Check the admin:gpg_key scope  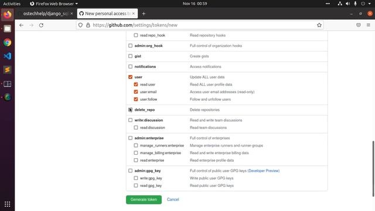[130, 171]
